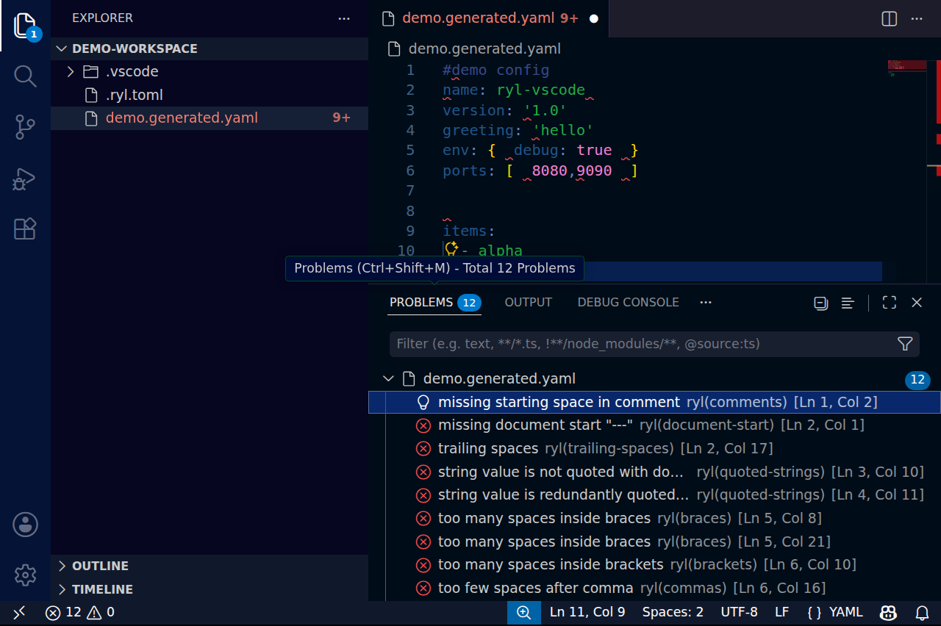
Task: Open the Manage gear menu
Action: coord(25,575)
